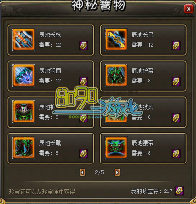Select the 辰地长枪 spear item icon
This screenshot has width=196, height=204.
tap(23, 40)
